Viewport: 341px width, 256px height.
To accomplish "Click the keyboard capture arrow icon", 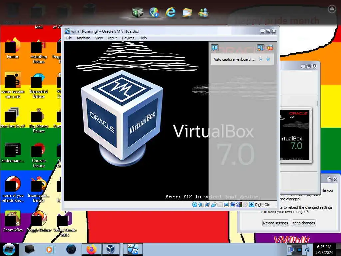I will pos(251,205).
